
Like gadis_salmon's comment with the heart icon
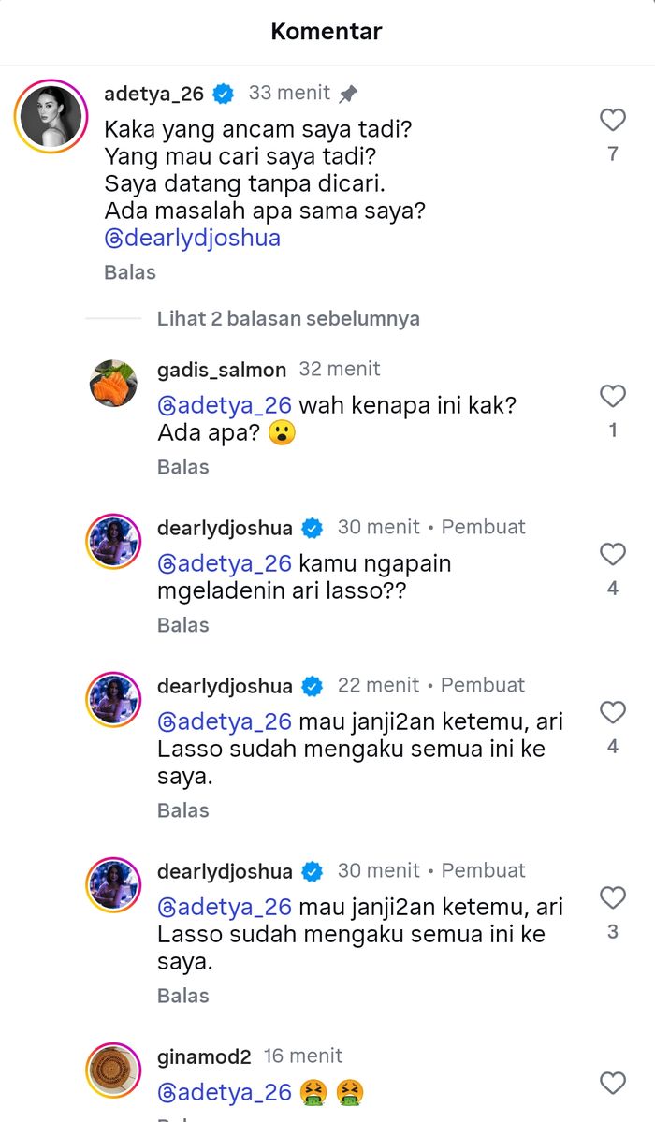[612, 396]
